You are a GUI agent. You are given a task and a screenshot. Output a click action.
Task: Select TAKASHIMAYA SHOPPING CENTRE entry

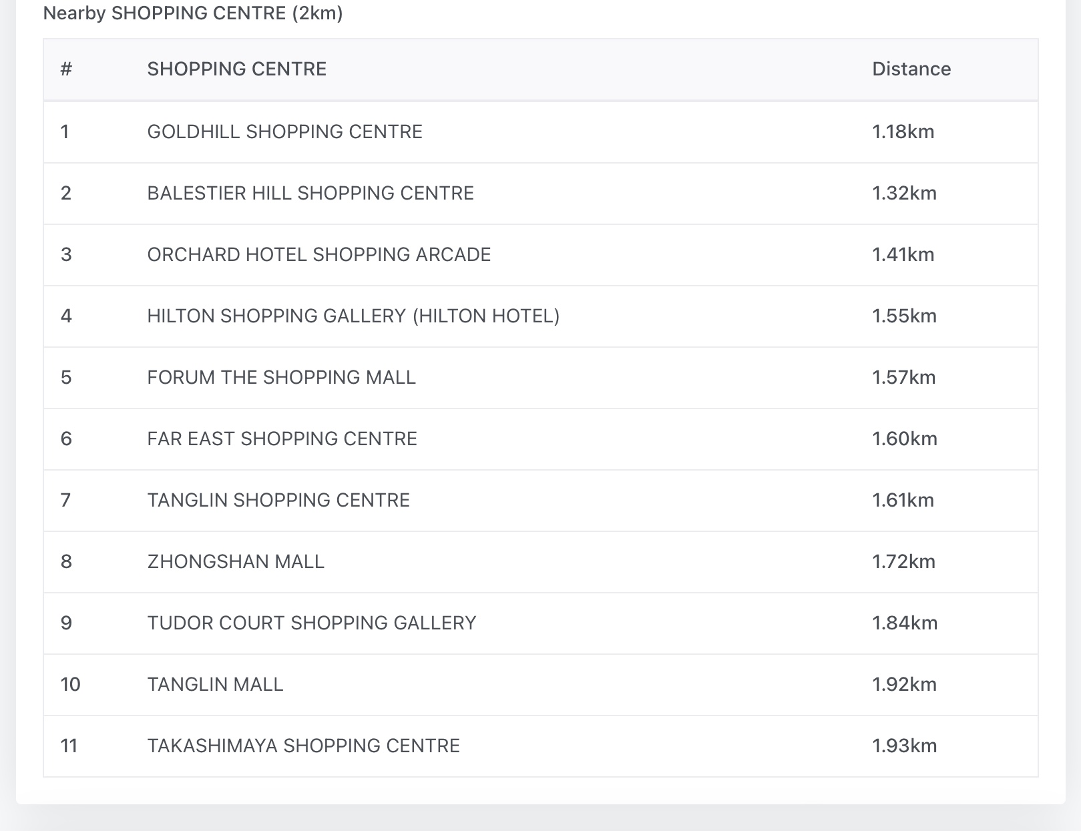point(303,746)
